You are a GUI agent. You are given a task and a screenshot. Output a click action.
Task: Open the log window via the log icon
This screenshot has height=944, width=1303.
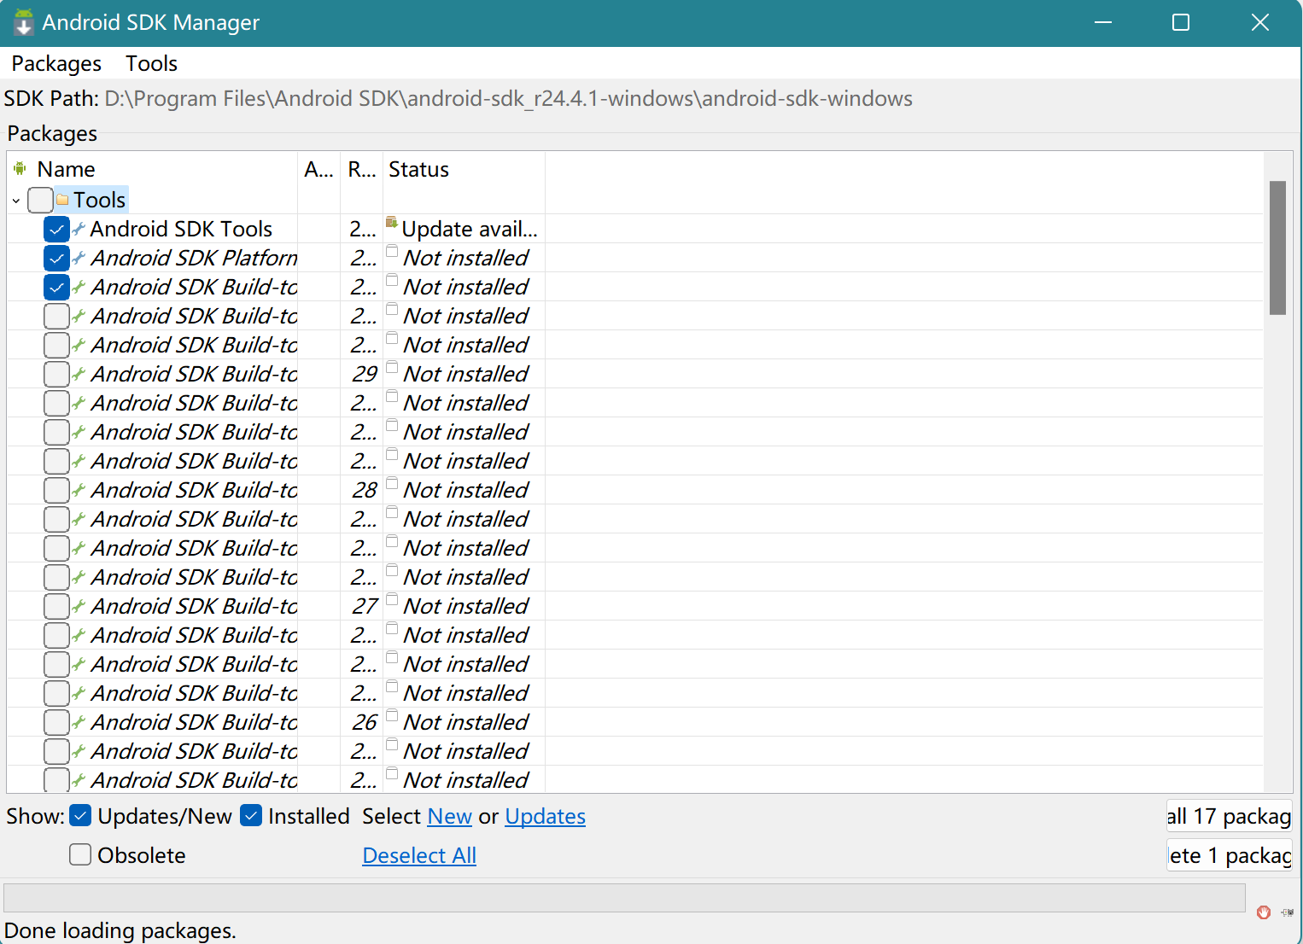(1287, 912)
